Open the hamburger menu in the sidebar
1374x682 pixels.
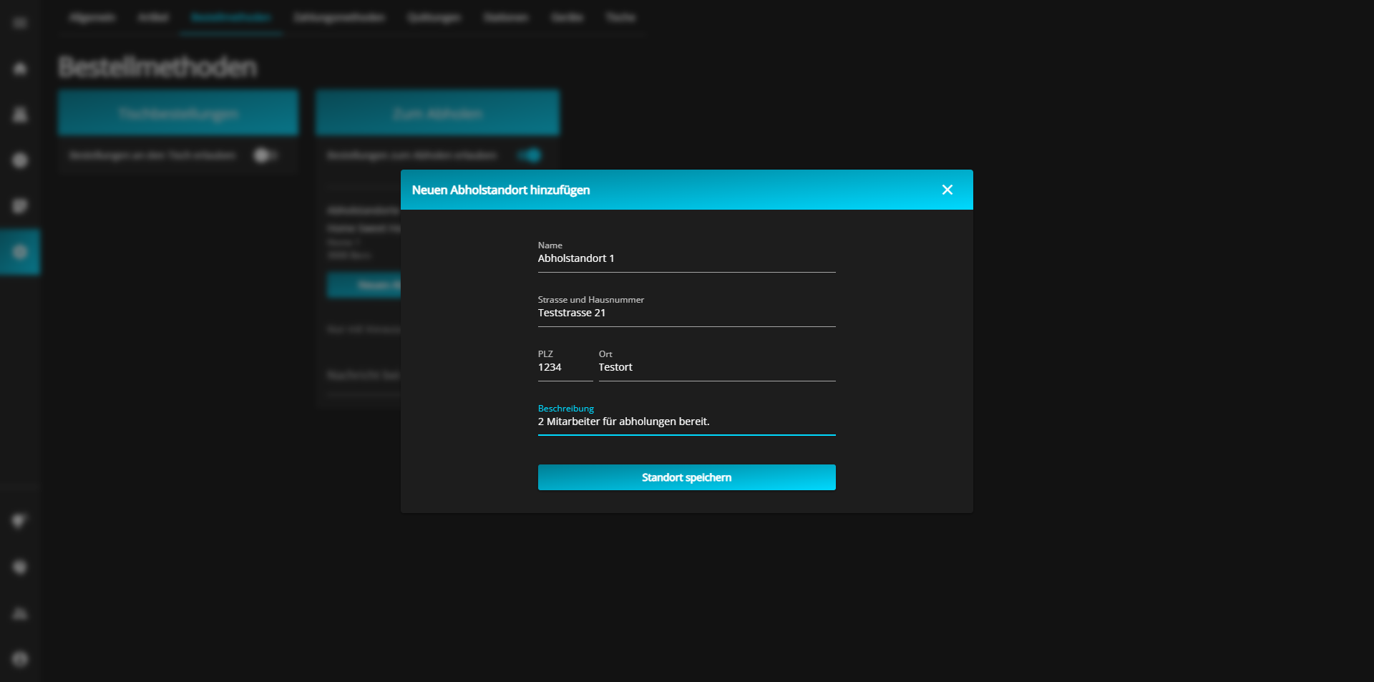coord(20,23)
